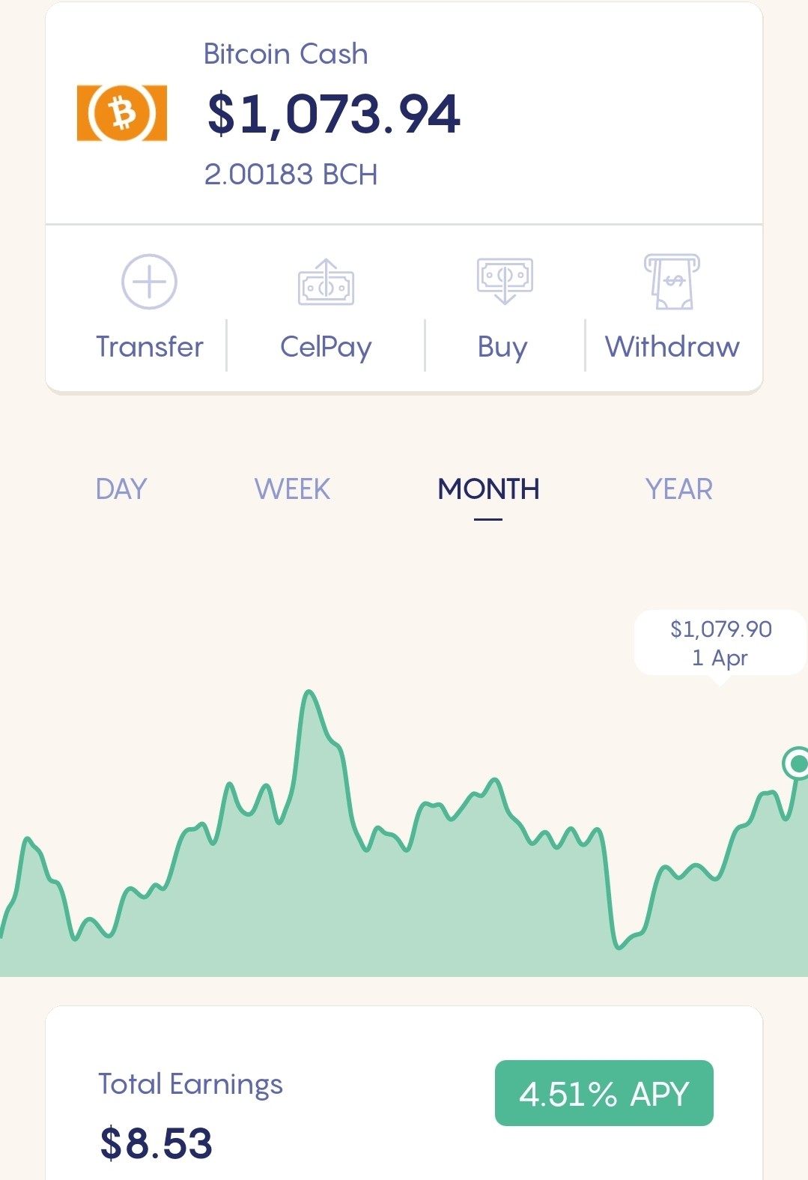
Task: Tap the Withdraw ATM icon
Action: (672, 282)
